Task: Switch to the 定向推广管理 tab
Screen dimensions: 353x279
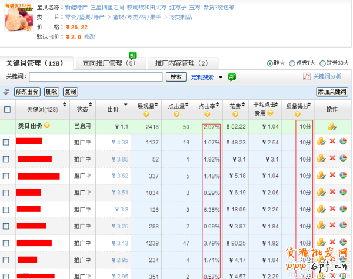Action: coord(109,63)
